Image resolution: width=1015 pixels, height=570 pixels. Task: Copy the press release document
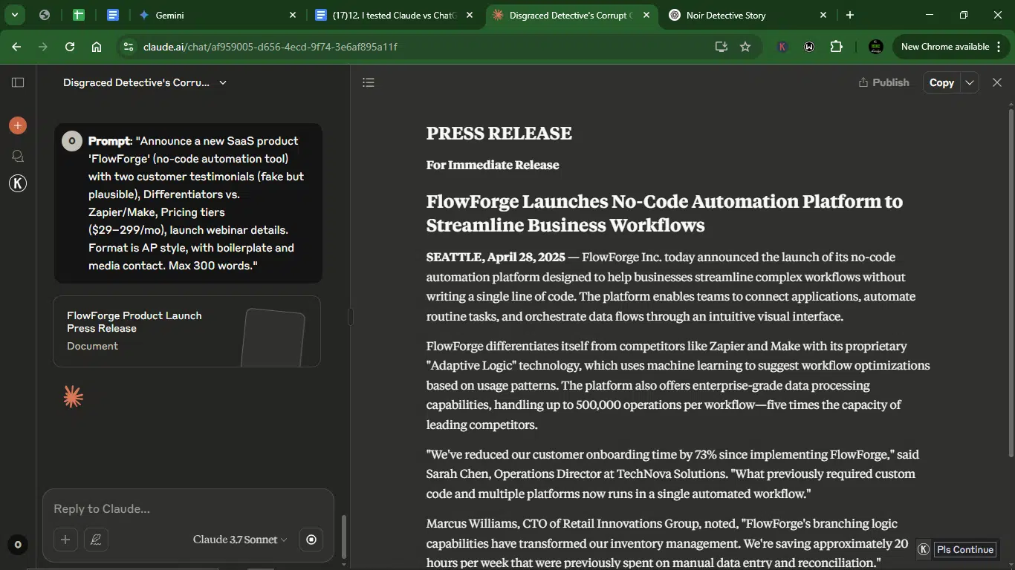click(941, 82)
